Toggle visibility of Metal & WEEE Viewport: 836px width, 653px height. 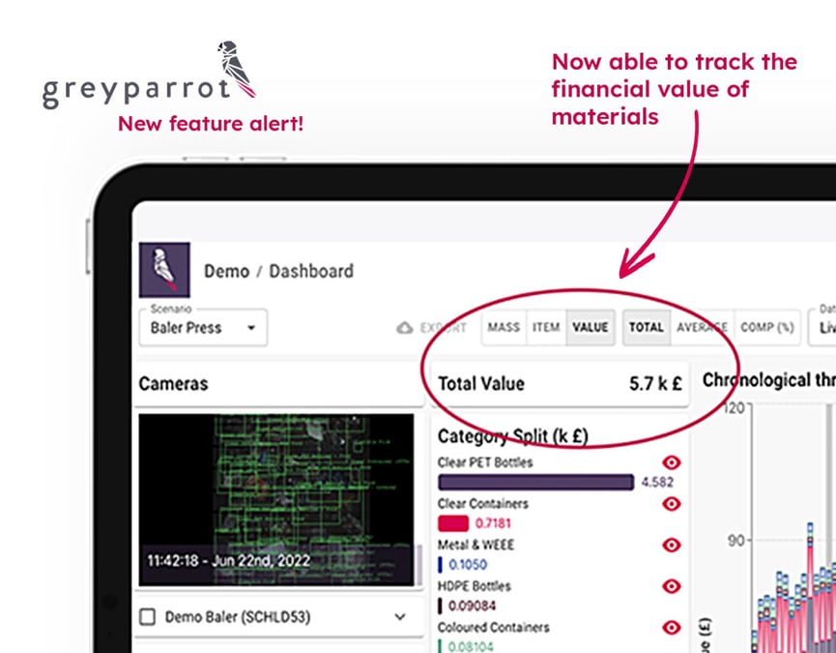click(672, 545)
